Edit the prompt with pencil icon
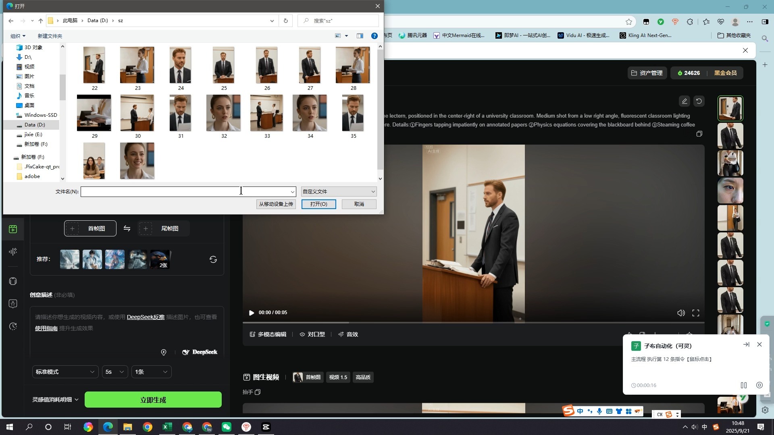The width and height of the screenshot is (774, 435). coord(685,101)
